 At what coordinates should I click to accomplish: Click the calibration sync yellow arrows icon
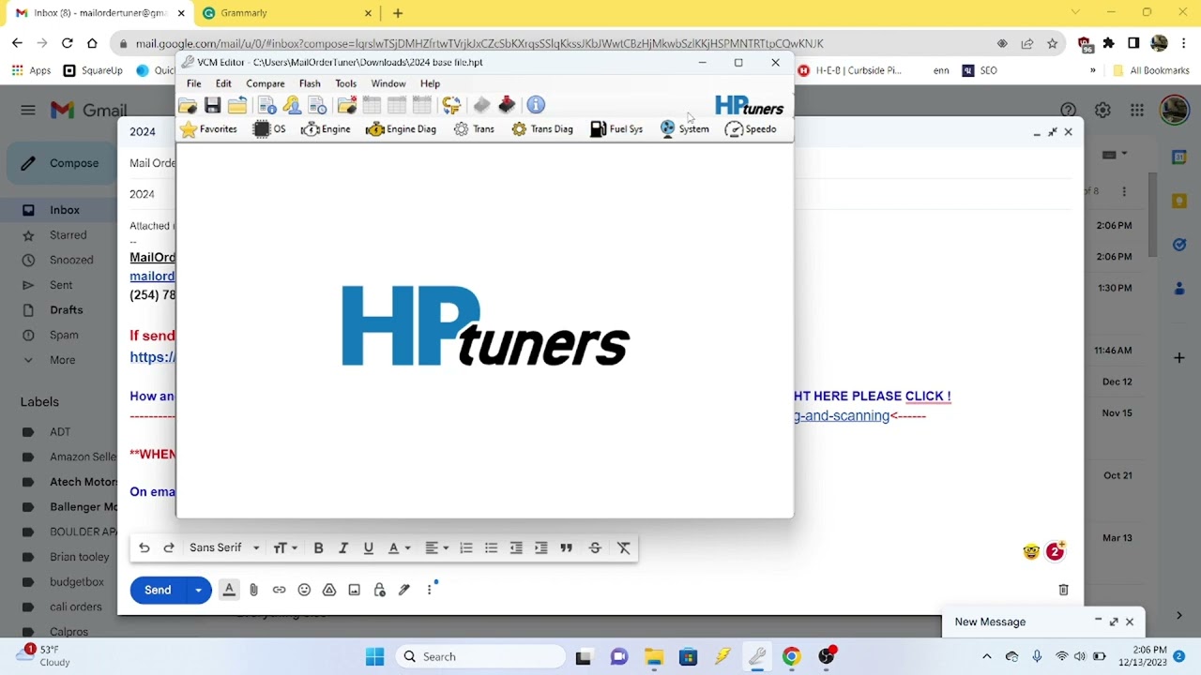[x=451, y=105]
